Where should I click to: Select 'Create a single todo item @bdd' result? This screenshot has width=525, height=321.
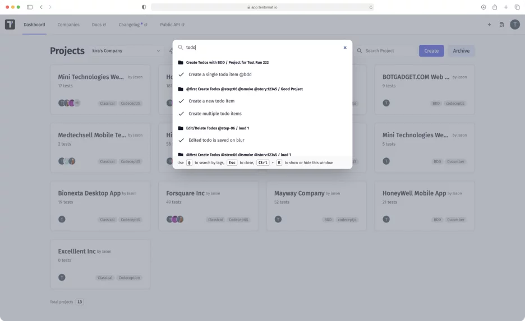[x=219, y=75]
